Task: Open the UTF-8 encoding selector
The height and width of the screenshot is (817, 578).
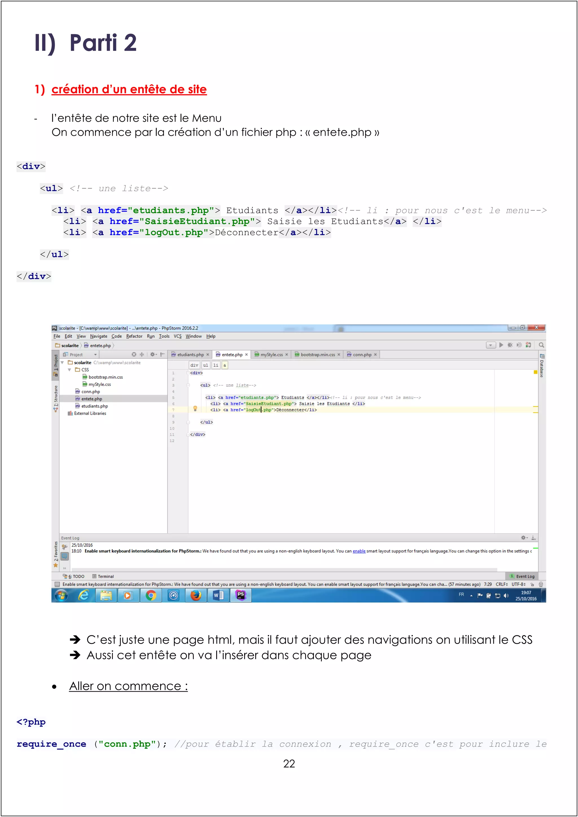Action: tap(518, 584)
